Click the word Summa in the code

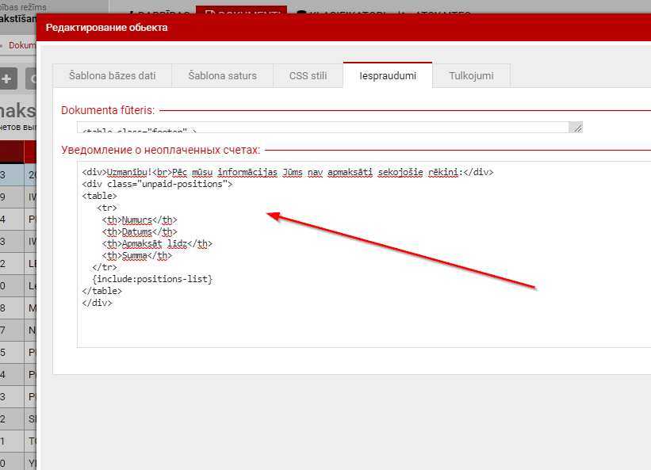135,255
